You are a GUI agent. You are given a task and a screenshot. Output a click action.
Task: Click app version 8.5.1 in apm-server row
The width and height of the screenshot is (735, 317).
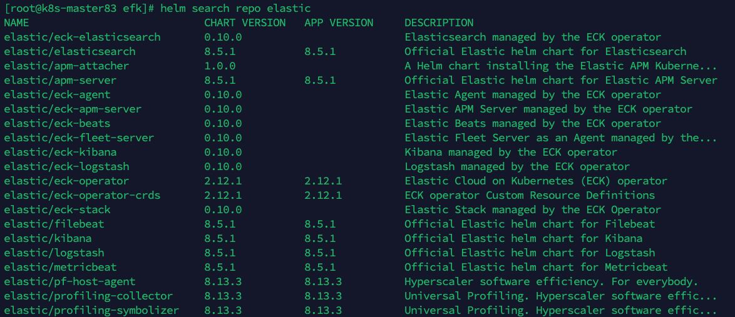pos(320,81)
